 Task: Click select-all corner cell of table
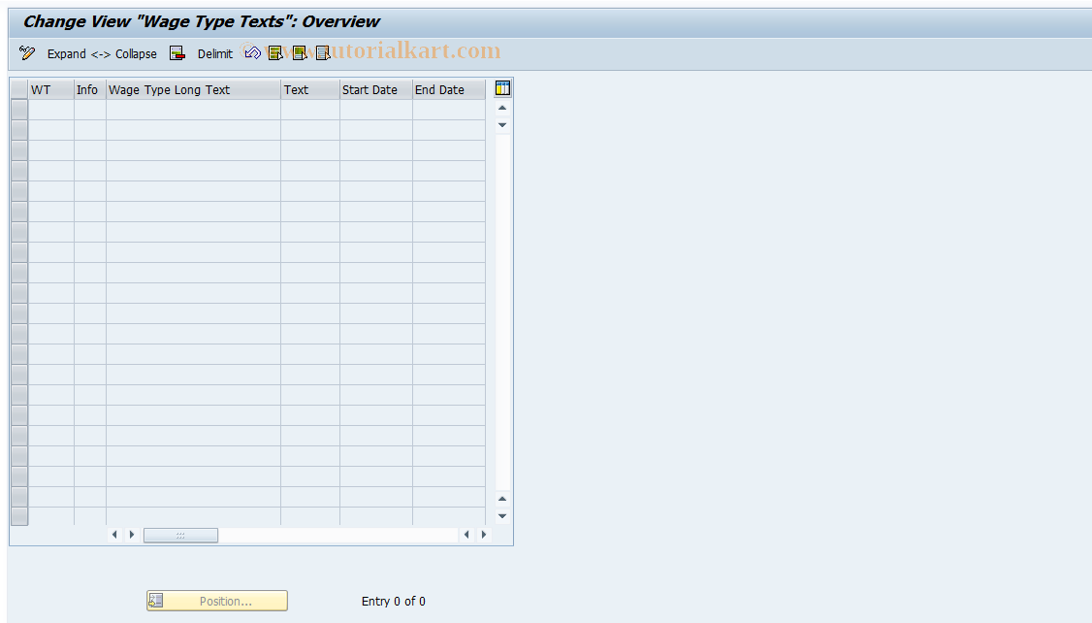[19, 90]
